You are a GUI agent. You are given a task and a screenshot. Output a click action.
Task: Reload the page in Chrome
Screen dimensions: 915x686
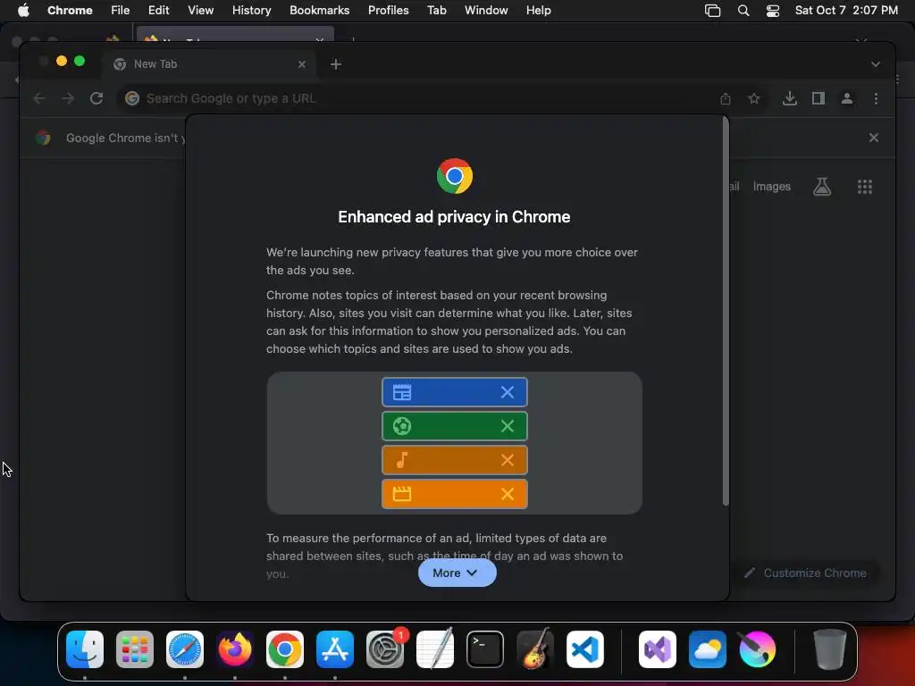pyautogui.click(x=97, y=98)
